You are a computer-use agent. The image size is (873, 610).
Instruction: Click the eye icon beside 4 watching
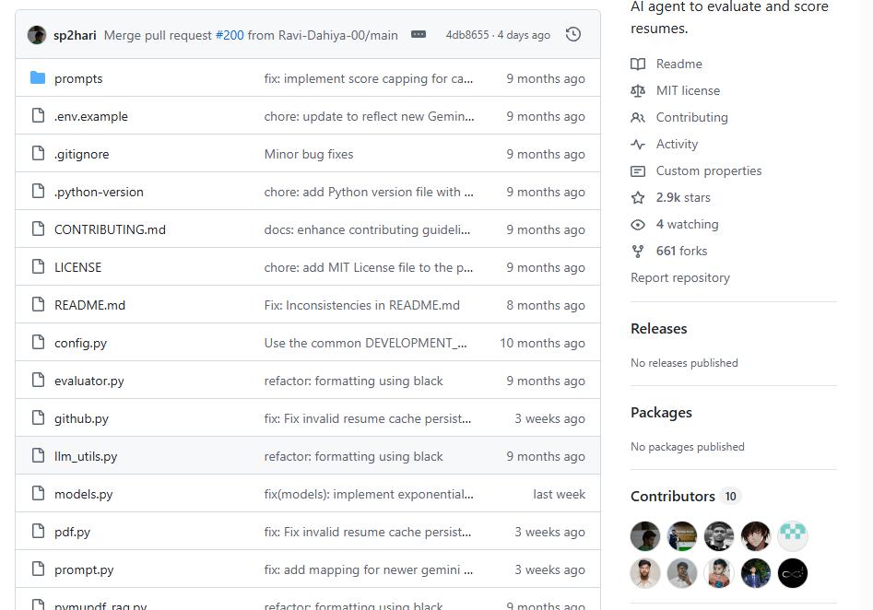pyautogui.click(x=638, y=224)
